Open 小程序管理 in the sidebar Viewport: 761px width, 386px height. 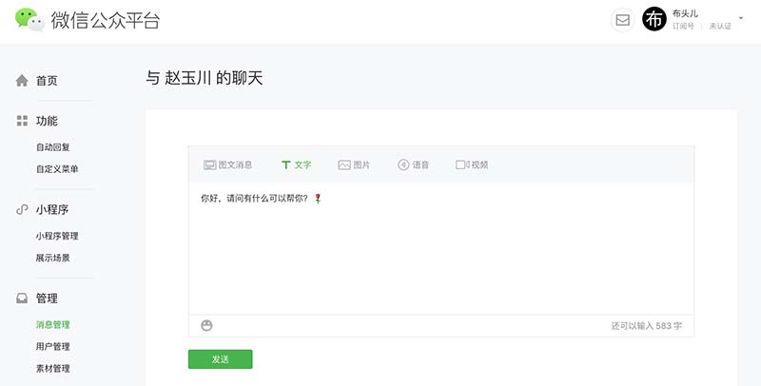coord(57,236)
